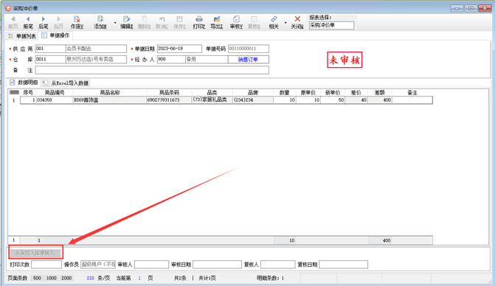Viewport: 495px width, 286px height.
Task: Go to the next record (后笔)
Action: click(44, 22)
